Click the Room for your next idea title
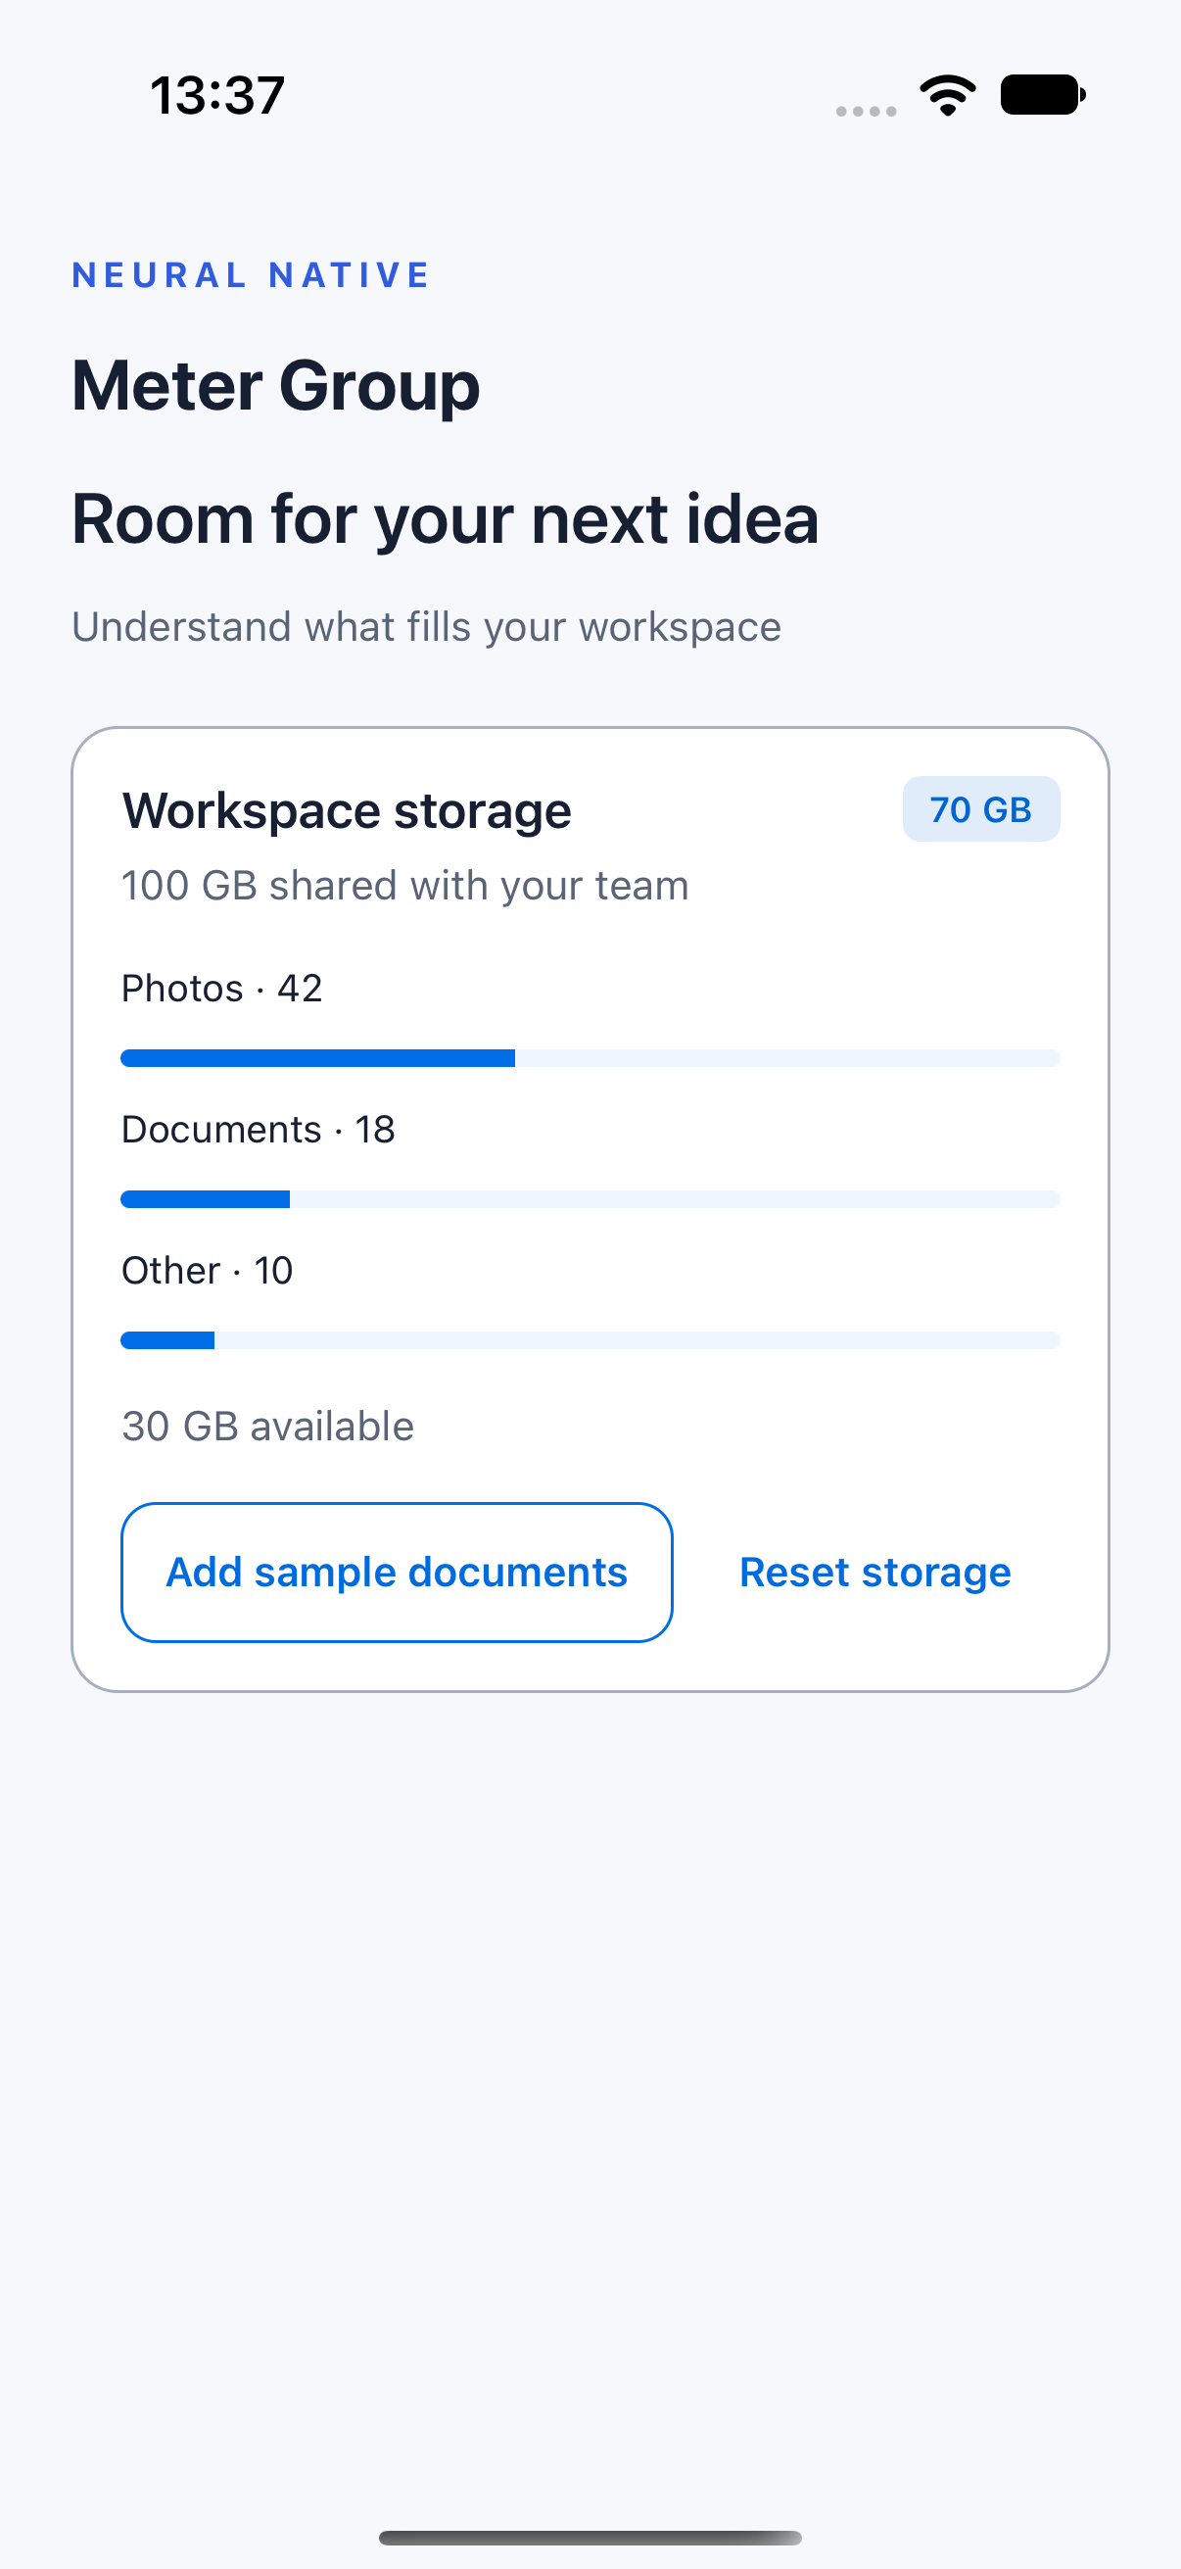The image size is (1181, 2569). (446, 520)
